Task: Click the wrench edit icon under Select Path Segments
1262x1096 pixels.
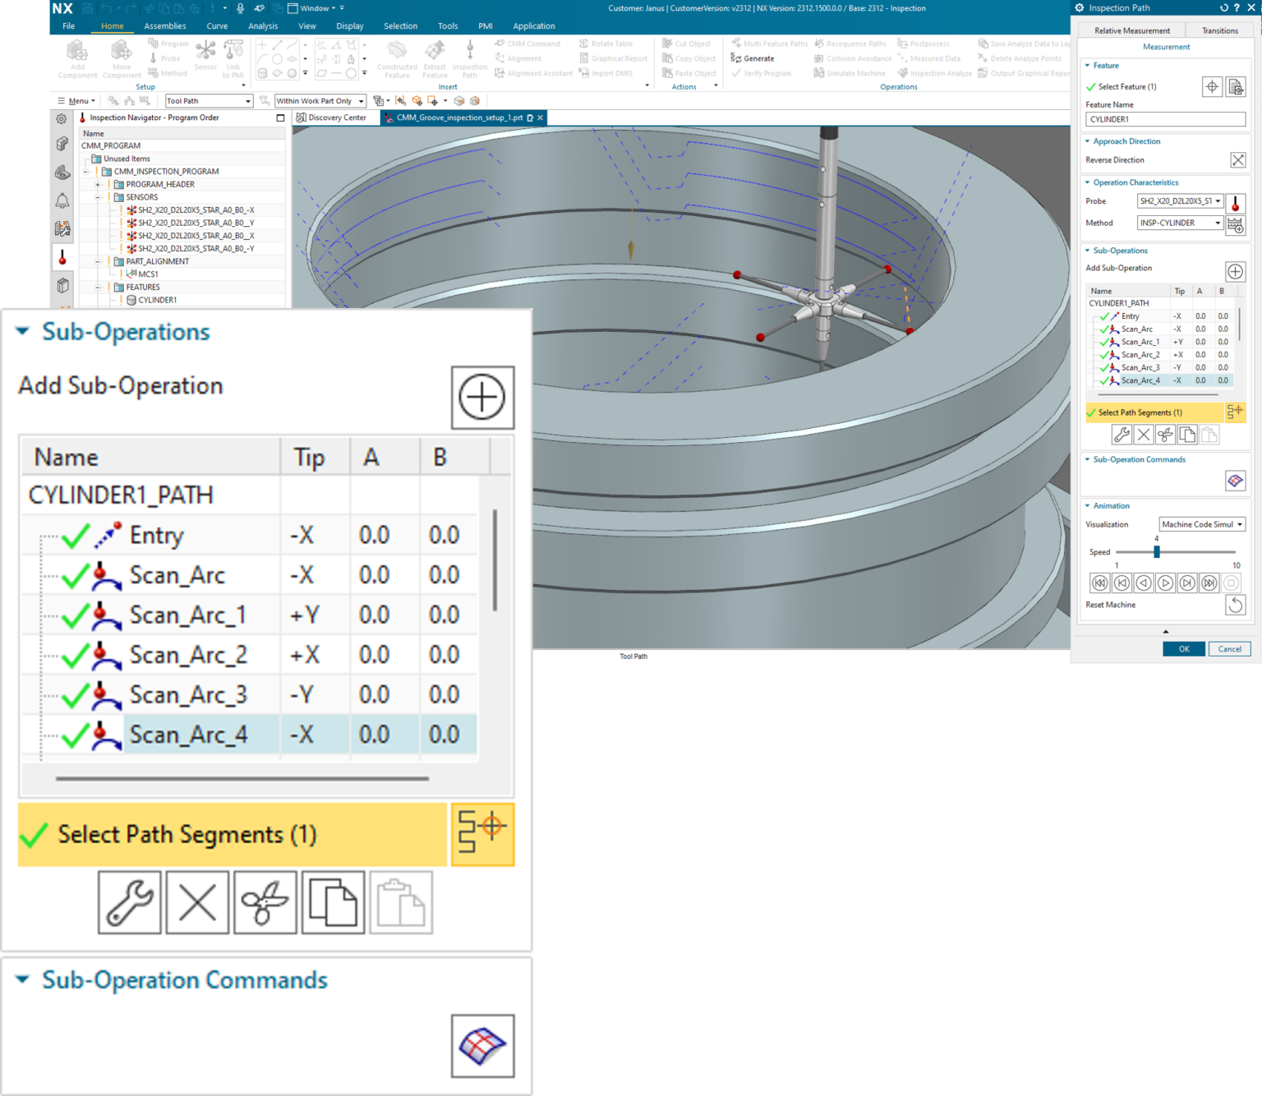Action: [129, 902]
